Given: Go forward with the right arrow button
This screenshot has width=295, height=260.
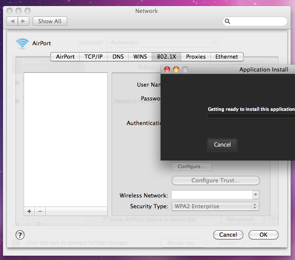Looking at the screenshot, I should click(x=24, y=21).
